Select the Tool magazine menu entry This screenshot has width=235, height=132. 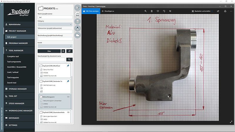point(13,77)
